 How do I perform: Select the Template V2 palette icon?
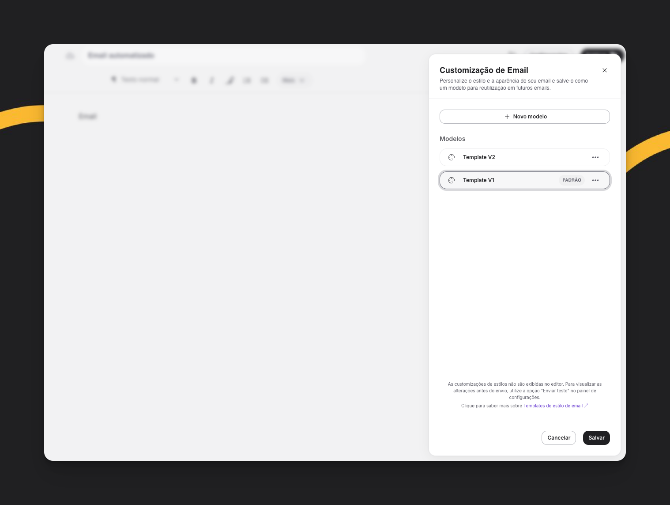pyautogui.click(x=452, y=157)
